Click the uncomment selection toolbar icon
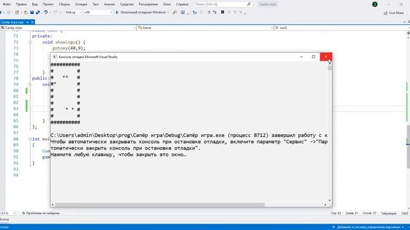 point(215,12)
